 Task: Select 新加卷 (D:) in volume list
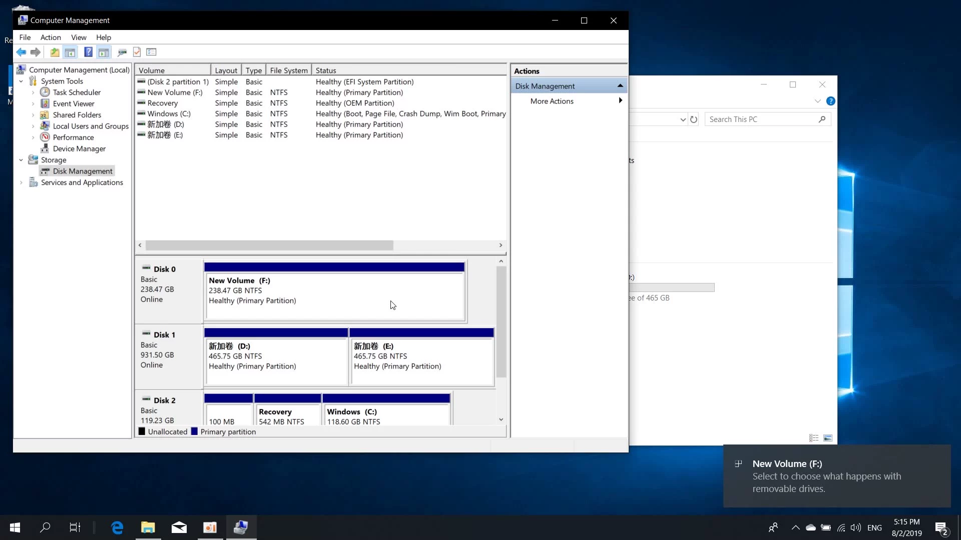tap(321, 124)
